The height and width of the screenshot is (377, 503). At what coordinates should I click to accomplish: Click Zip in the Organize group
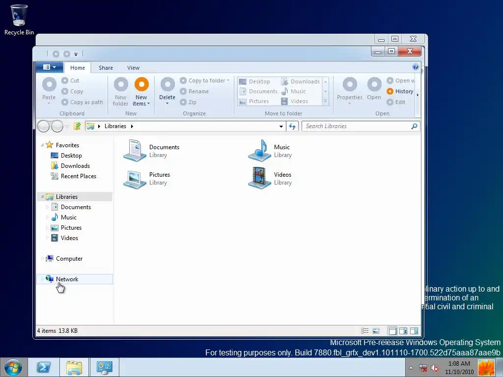[x=188, y=102]
